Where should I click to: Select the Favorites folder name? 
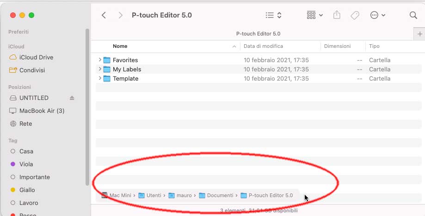click(125, 60)
